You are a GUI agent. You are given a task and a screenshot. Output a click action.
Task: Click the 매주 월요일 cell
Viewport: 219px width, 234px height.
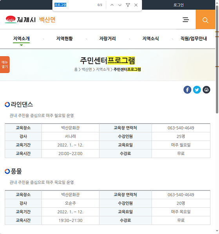coord(181,145)
